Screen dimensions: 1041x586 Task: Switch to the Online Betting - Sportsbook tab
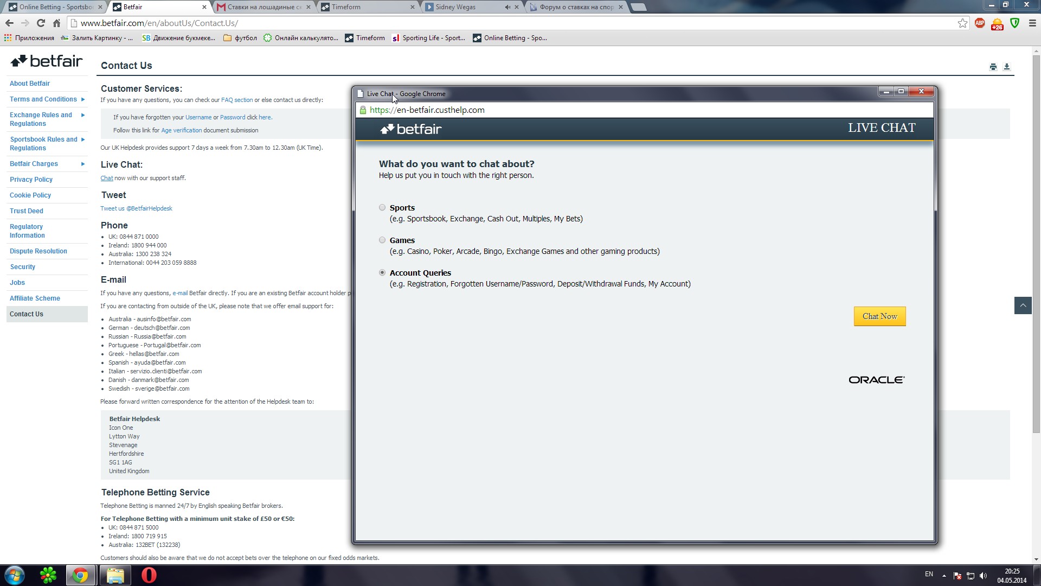click(x=54, y=7)
